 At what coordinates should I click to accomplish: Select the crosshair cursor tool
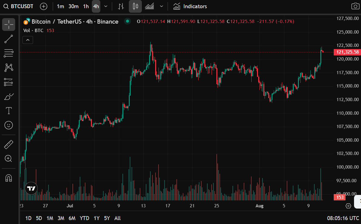tap(9, 25)
